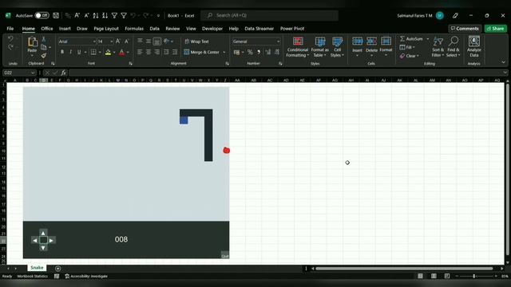Open the General number format dropdown

278,41
